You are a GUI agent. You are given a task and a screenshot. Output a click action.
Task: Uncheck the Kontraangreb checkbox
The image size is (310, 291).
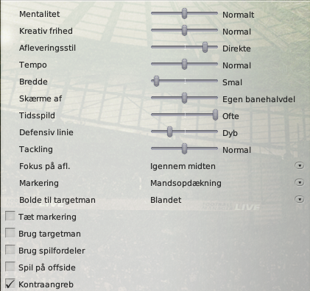(x=10, y=284)
